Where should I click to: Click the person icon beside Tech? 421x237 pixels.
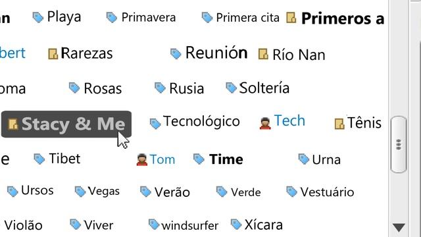point(265,123)
